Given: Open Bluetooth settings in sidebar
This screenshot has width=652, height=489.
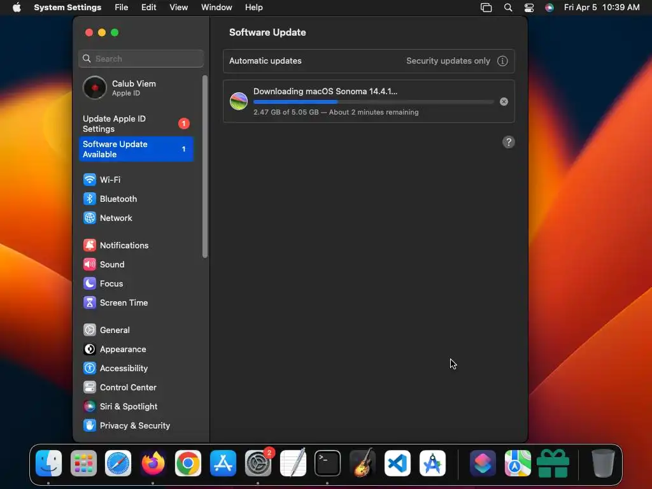Looking at the screenshot, I should [x=136, y=199].
